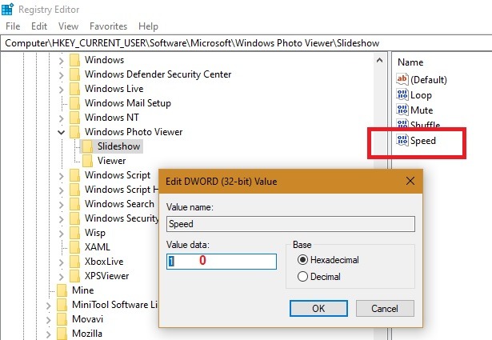This screenshot has height=340, width=492.
Task: Expand the MiniTool Software key
Action: (x=48, y=306)
